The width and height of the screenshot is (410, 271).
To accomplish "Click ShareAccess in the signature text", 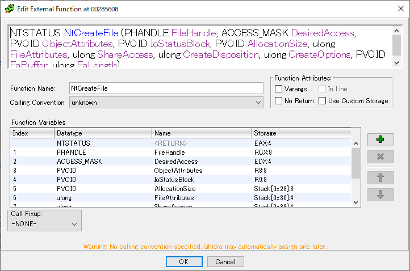I will 125,55.
